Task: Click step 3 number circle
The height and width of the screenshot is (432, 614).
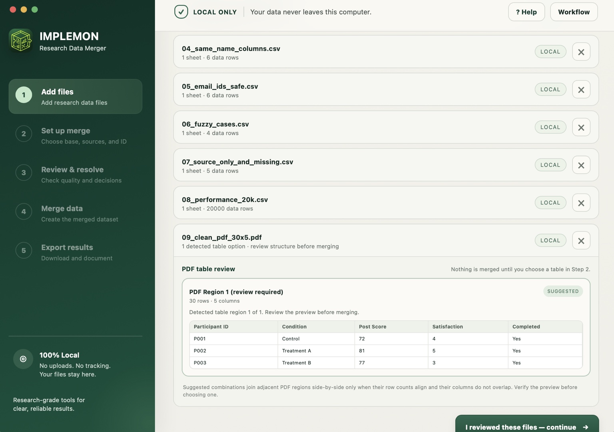Action: point(24,172)
